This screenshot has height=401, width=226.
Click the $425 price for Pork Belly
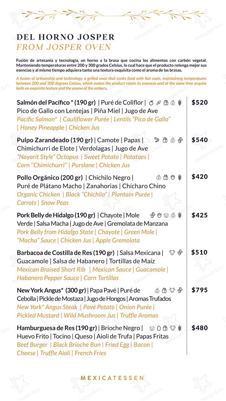pos(199,215)
